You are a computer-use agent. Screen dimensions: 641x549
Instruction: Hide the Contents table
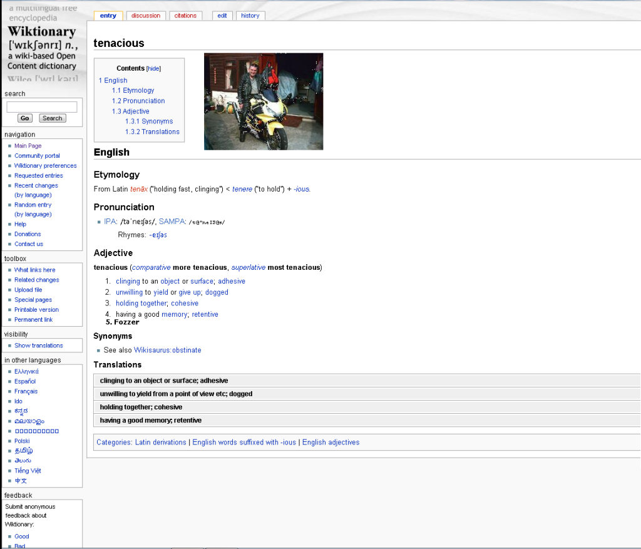click(x=153, y=68)
